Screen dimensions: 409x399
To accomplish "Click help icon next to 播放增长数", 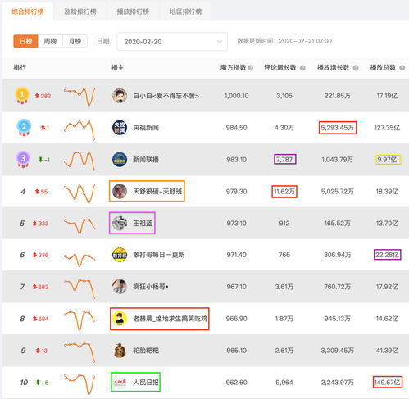I will (356, 68).
